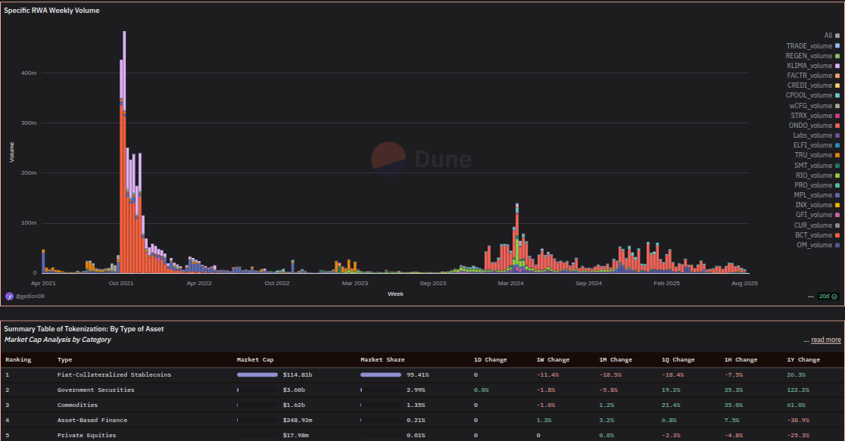845x441 pixels.
Task: Click the verified check icon beside the 20d badge
Action: click(835, 296)
